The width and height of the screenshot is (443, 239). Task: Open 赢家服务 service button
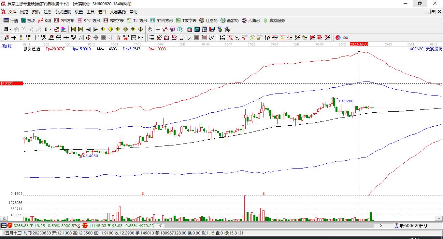pos(274,20)
